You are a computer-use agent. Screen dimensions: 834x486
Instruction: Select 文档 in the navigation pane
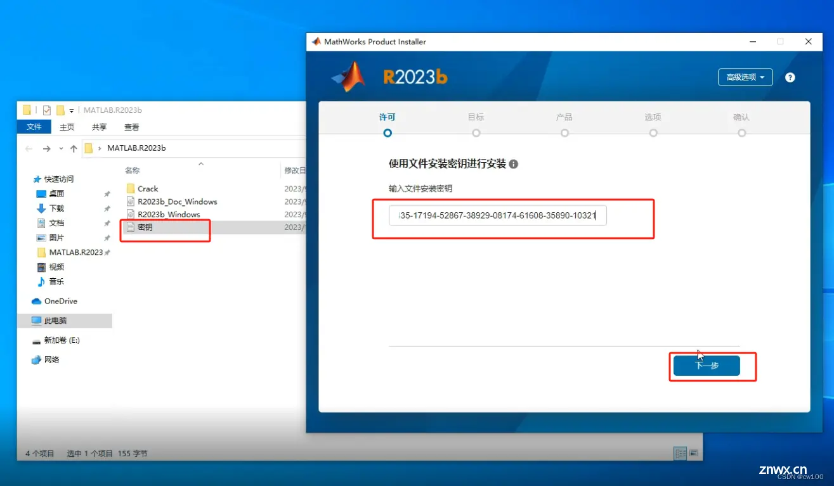56,223
